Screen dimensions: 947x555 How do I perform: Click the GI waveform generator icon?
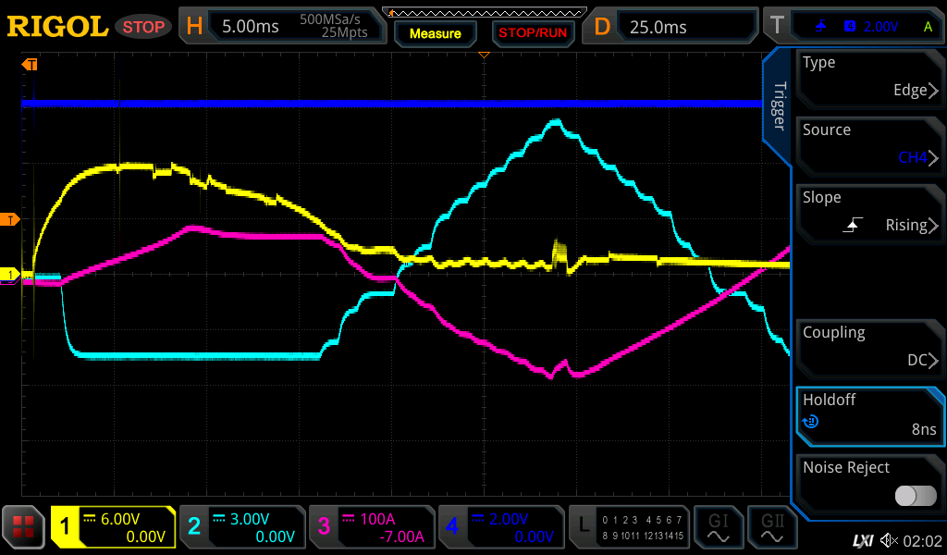coord(719,527)
